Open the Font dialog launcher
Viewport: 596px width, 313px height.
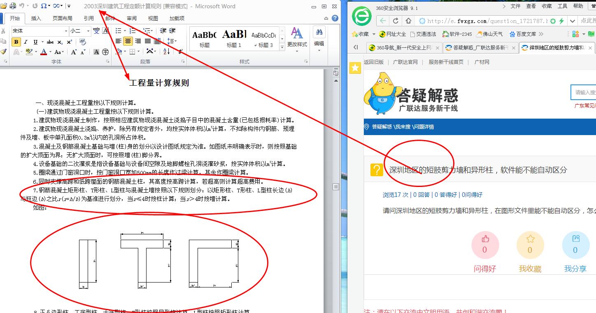(x=109, y=61)
